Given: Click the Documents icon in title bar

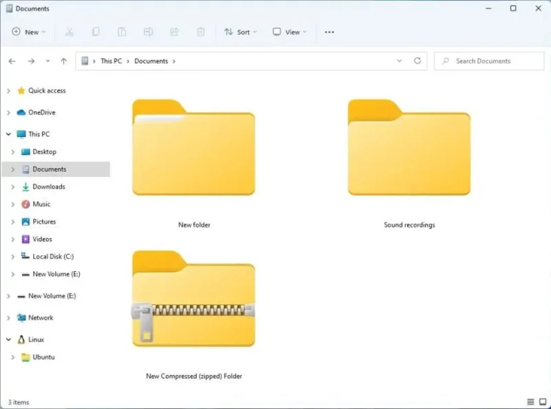Looking at the screenshot, I should pyautogui.click(x=10, y=8).
